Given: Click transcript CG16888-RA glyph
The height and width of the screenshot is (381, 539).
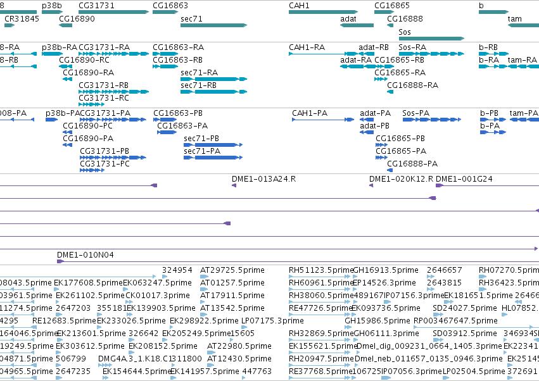Looking at the screenshot, I should [390, 92].
